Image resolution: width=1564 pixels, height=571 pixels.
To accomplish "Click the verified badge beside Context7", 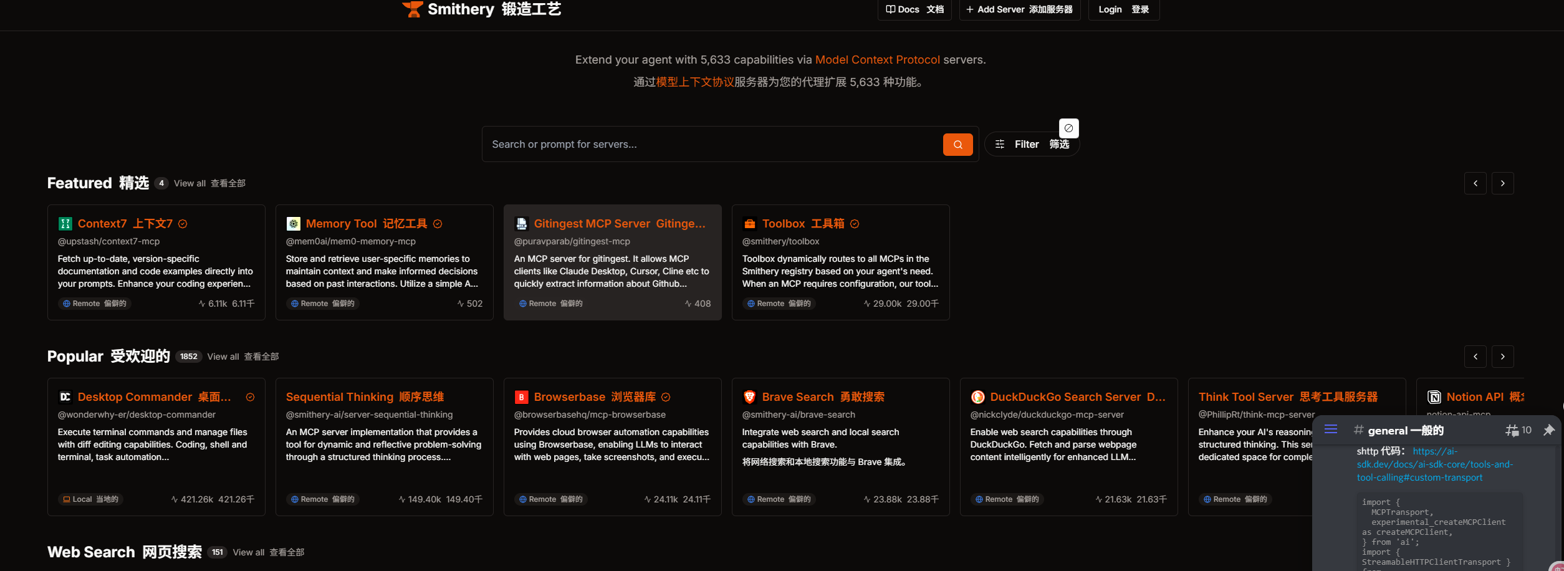I will click(x=183, y=224).
